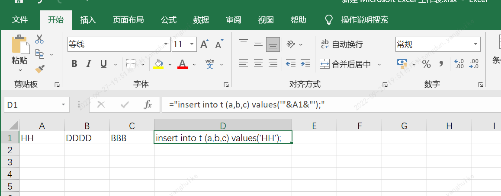501x196 pixels.
Task: Expand the borders dropdown arrow
Action: coord(142,64)
